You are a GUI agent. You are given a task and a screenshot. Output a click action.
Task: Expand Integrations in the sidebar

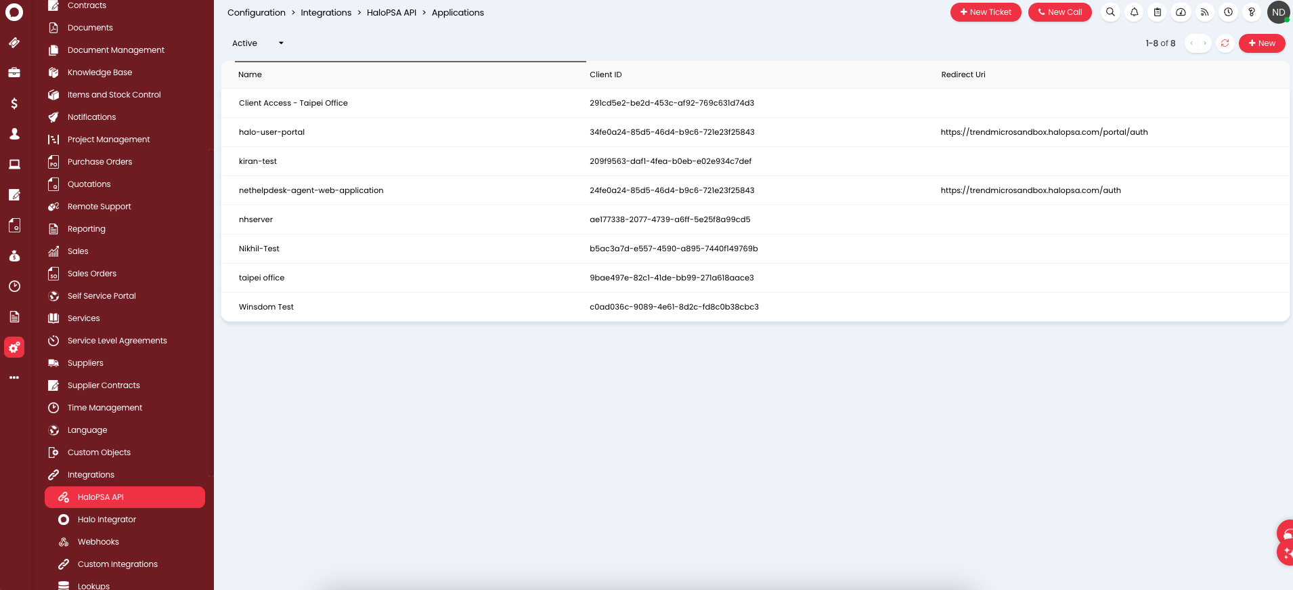pyautogui.click(x=91, y=475)
